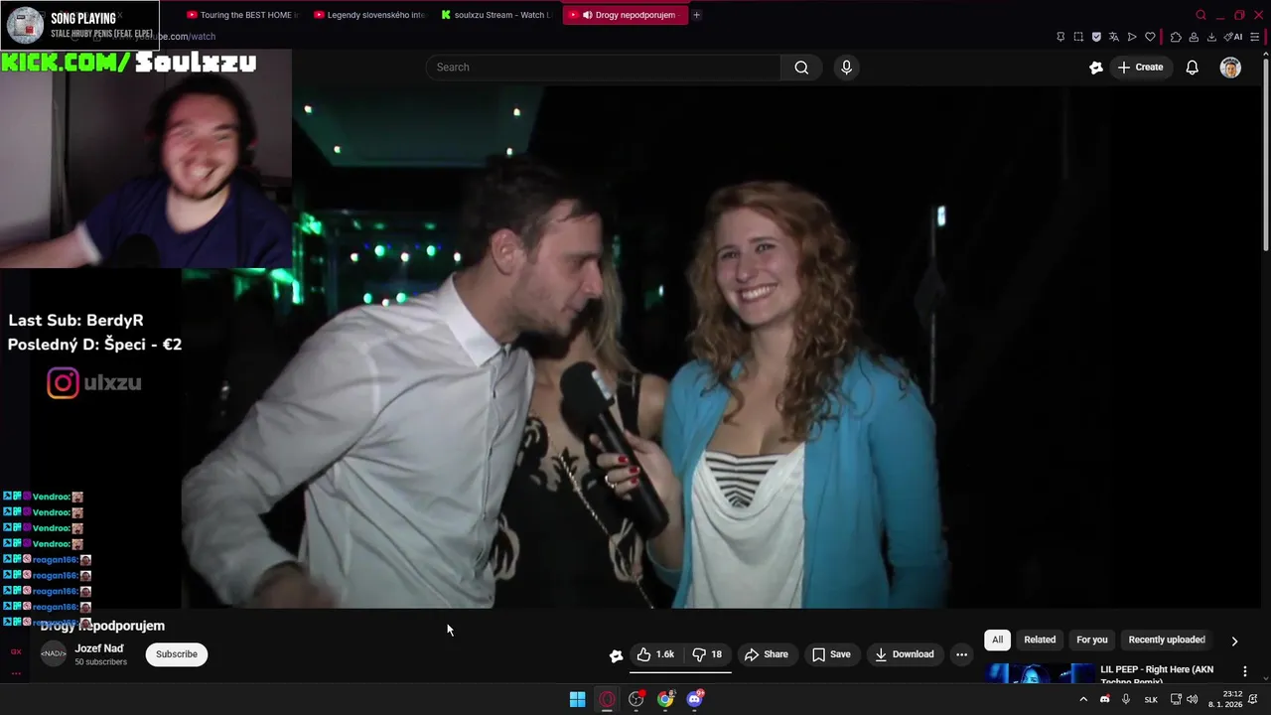Open Opera easy setup sliders menu

pyautogui.click(x=1257, y=37)
